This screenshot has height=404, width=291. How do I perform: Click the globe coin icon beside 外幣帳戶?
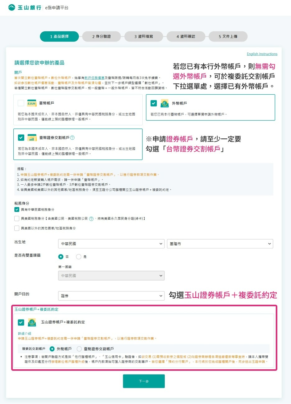coord(165,102)
